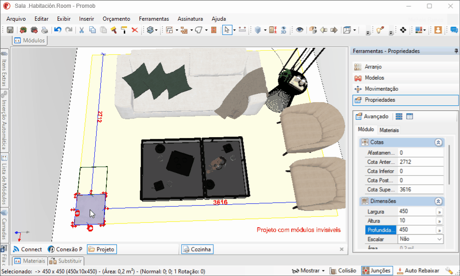
Task: Click the 3D view icon
Action: click(283, 30)
